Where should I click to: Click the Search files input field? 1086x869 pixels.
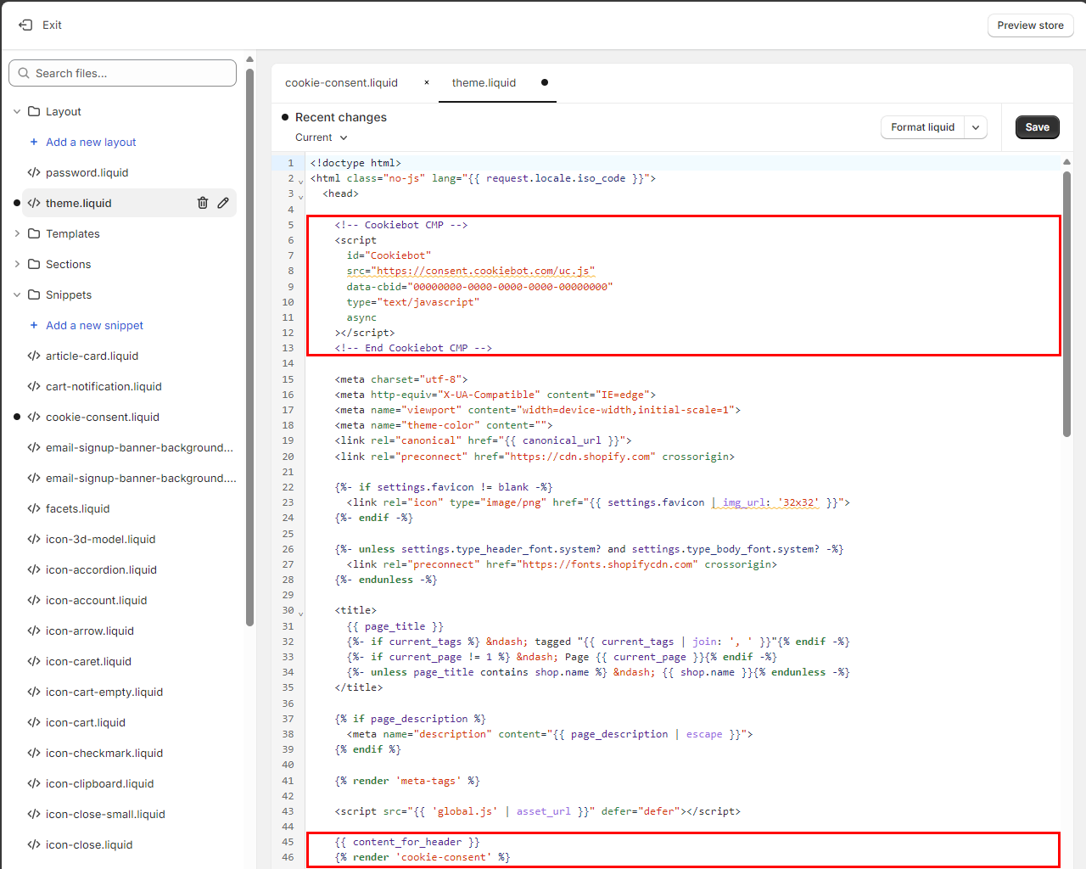(122, 73)
